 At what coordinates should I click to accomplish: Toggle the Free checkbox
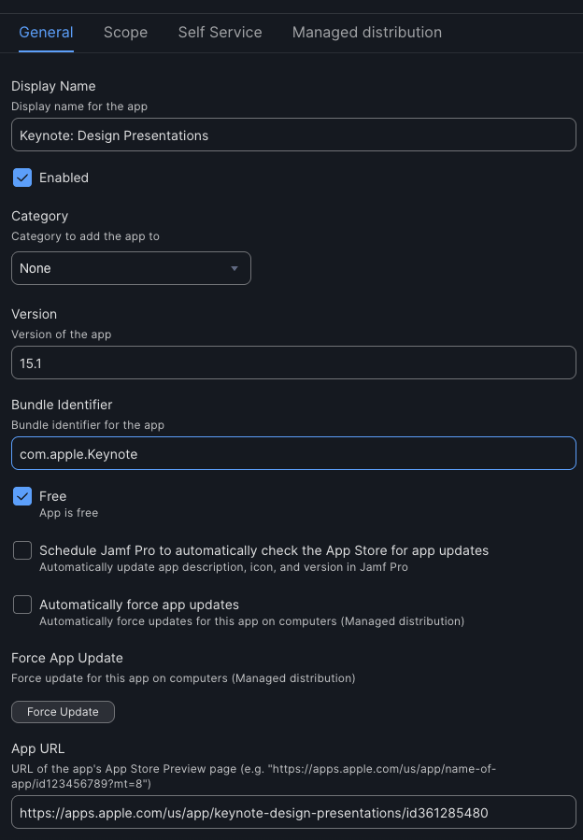22,496
